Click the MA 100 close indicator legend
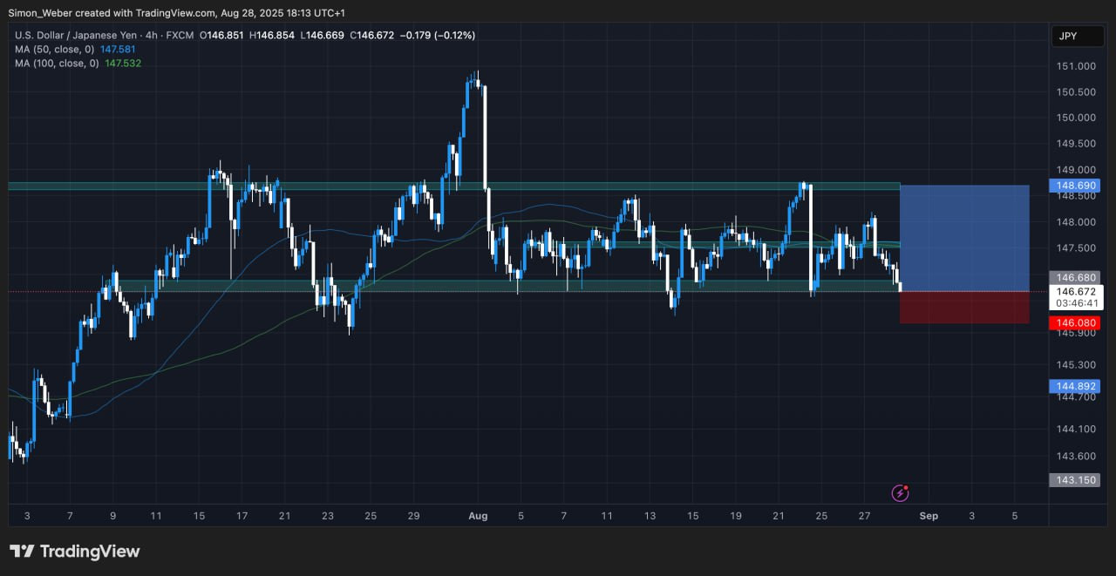The height and width of the screenshot is (576, 1116). click(x=56, y=64)
